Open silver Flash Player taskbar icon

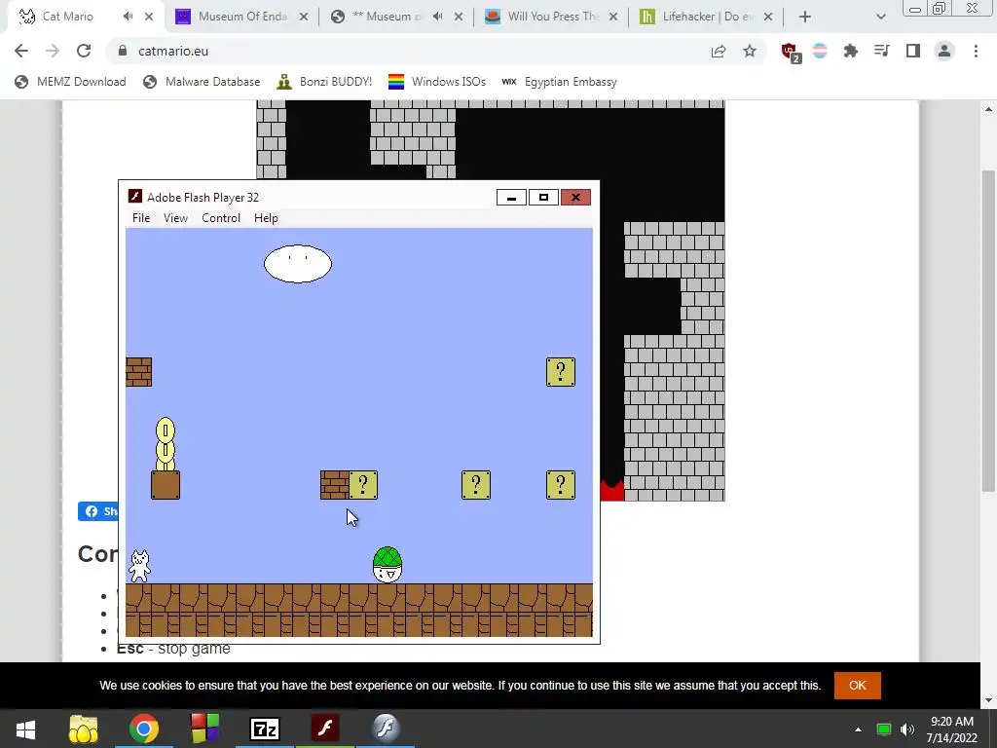click(386, 729)
